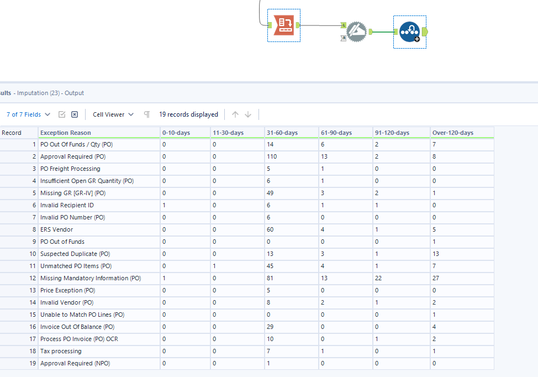Go to next record with down arrow
Viewport: 538px width, 377px height.
[x=248, y=114]
